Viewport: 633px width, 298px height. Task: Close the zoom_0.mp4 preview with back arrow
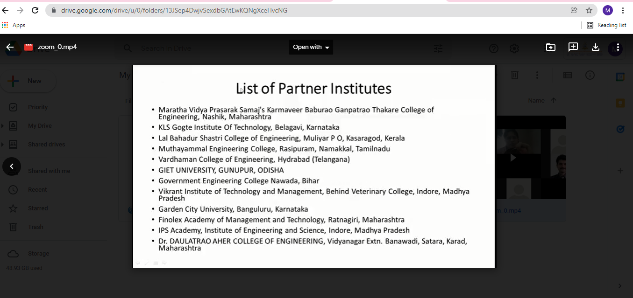click(10, 47)
